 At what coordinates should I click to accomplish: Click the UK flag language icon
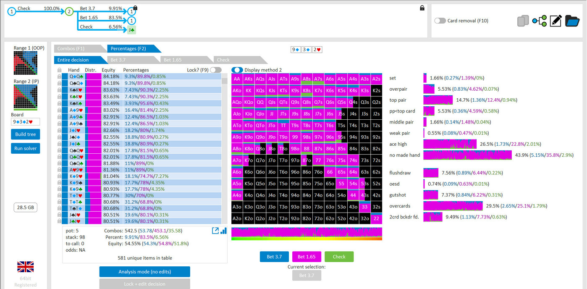25,267
